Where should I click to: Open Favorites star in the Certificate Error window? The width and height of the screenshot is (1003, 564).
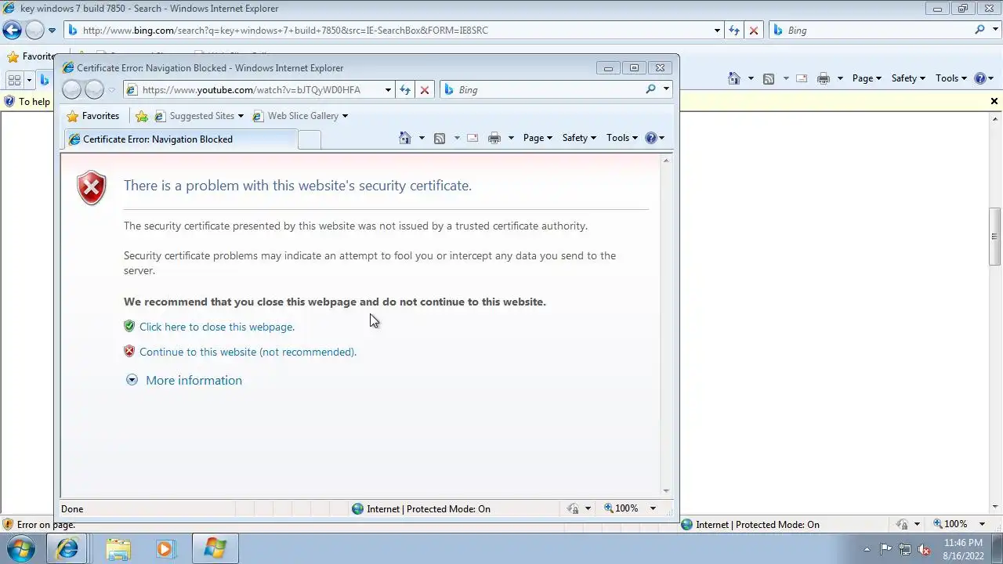(73, 116)
